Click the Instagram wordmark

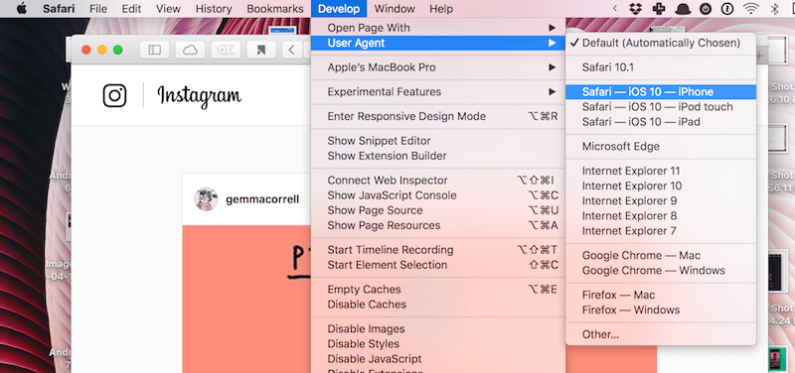[200, 96]
